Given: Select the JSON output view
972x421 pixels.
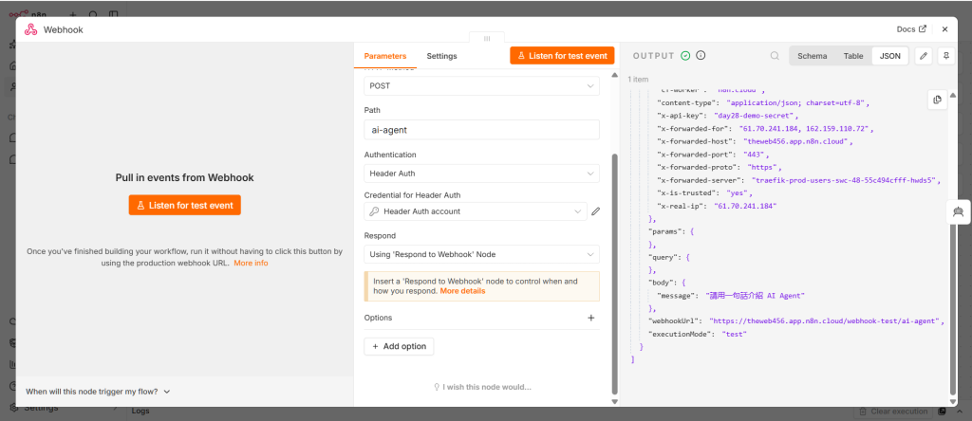Looking at the screenshot, I should point(890,56).
